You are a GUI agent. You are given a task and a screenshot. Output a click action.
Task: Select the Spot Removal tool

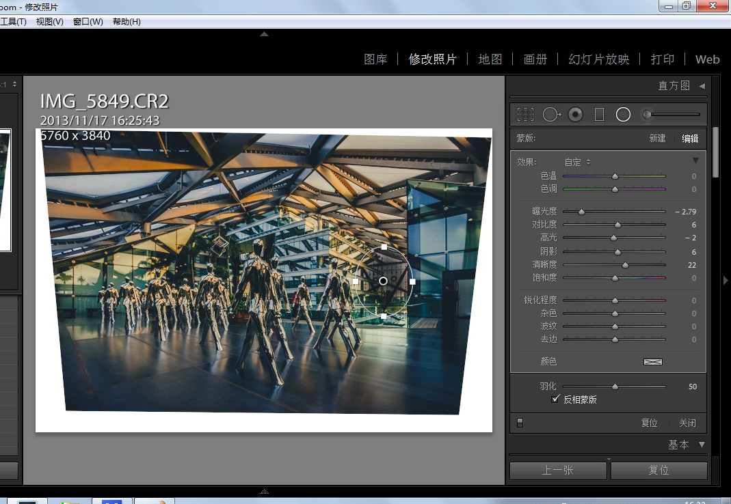coord(552,114)
